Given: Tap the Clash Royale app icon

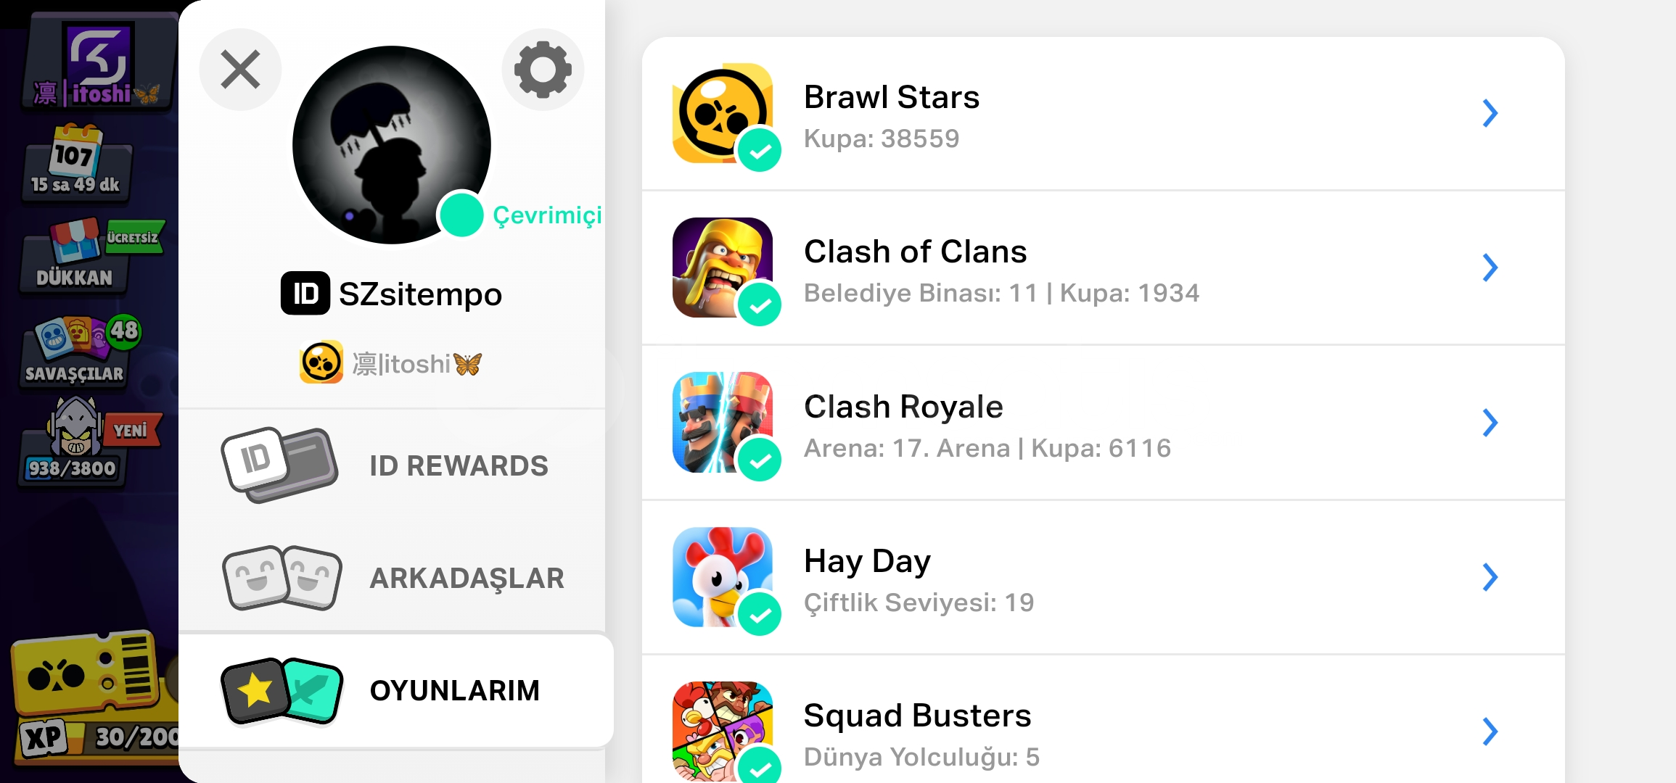Looking at the screenshot, I should point(722,422).
